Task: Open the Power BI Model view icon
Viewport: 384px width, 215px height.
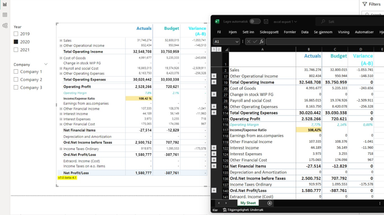Action: pyautogui.click(x=5, y=26)
